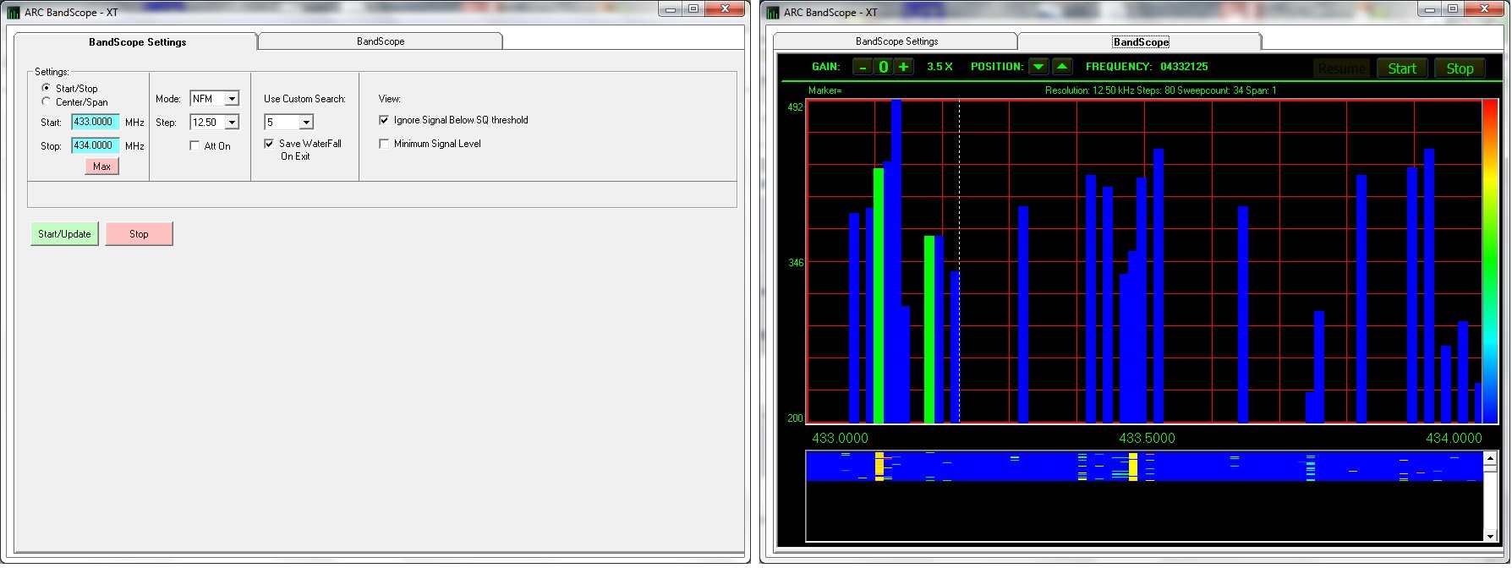The image size is (1512, 568).
Task: Minimize the left ARC BandScope window
Action: point(670,9)
